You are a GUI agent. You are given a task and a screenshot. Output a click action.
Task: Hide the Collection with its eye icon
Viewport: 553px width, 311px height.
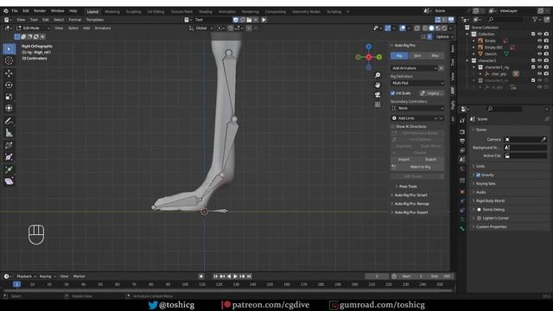tap(539, 35)
